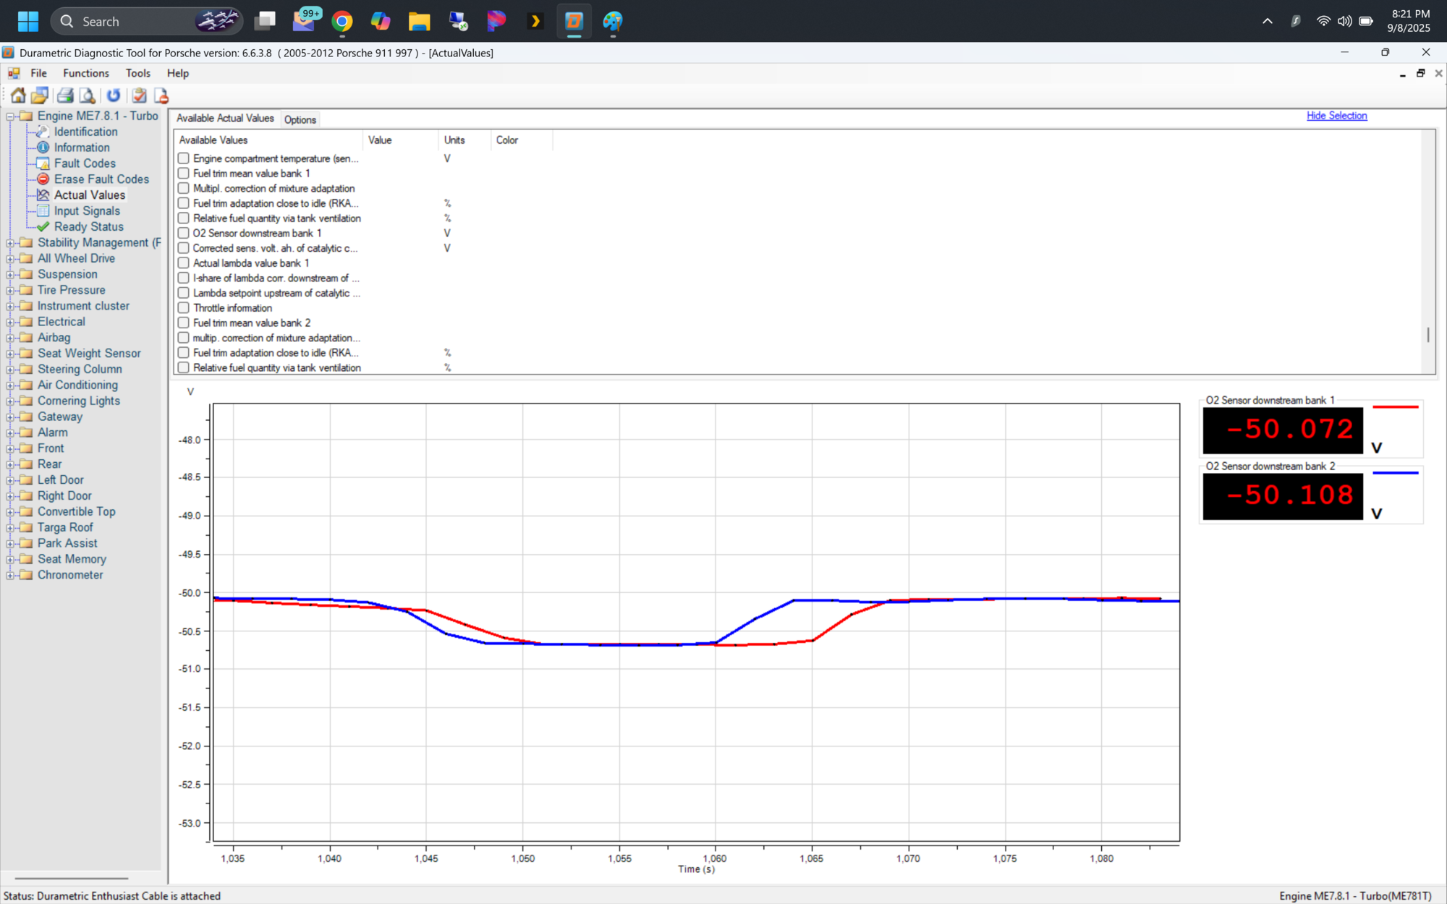Click the blue Refresh arrow icon

click(x=114, y=95)
